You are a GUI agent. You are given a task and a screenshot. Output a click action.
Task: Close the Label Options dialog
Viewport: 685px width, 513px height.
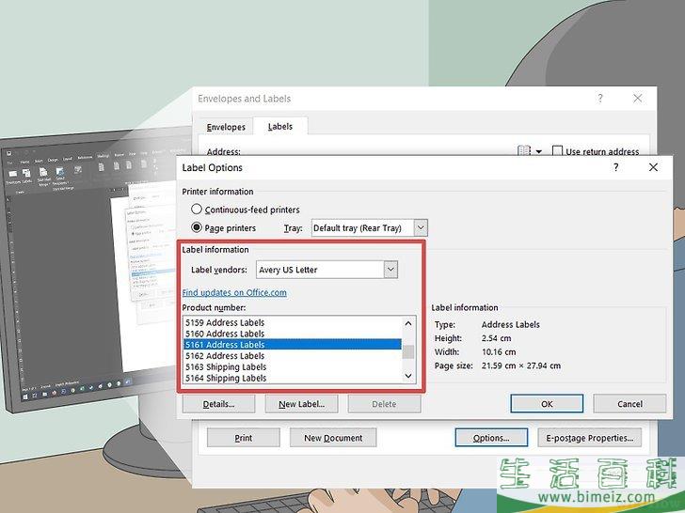click(x=653, y=167)
